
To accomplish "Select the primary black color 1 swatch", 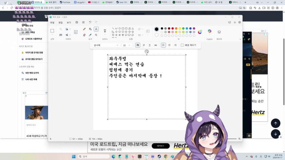I will (x=156, y=29).
